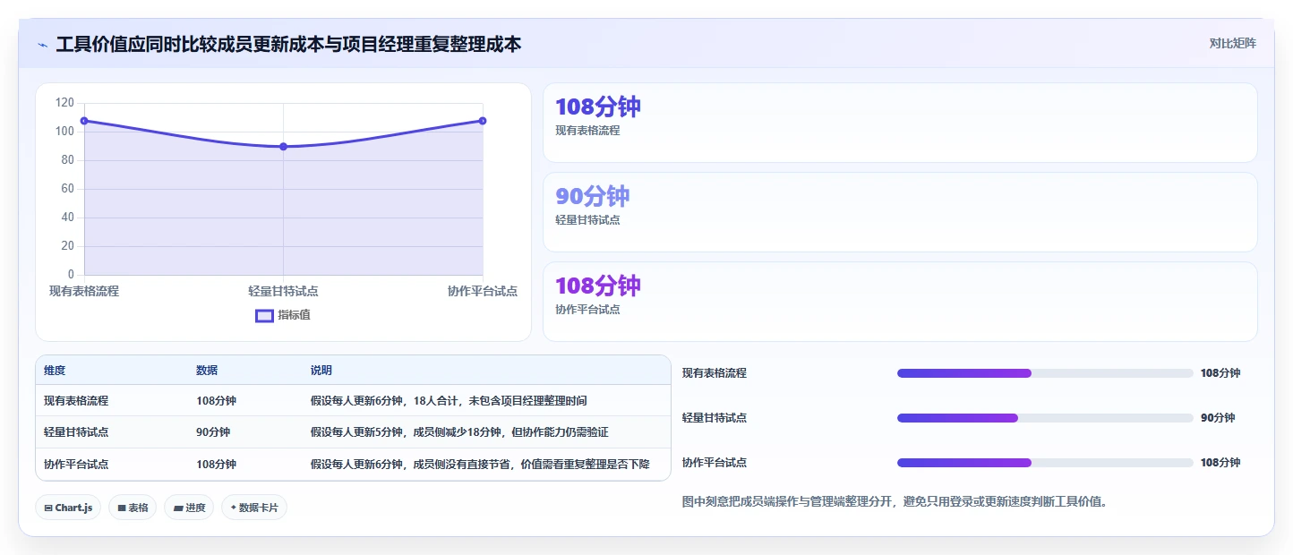This screenshot has height=555, width=1293.
Task: Click the chart data point for 协作平台试点
Action: pos(483,121)
